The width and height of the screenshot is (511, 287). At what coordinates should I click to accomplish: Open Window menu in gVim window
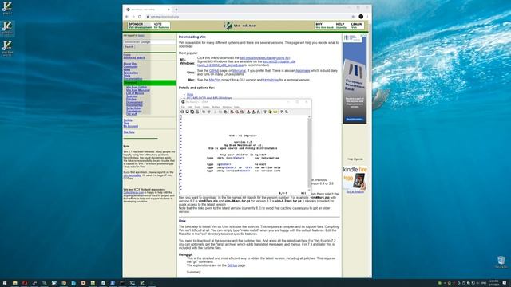point(227,107)
